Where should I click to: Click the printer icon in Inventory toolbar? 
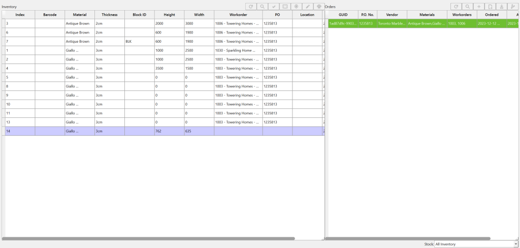click(319, 7)
